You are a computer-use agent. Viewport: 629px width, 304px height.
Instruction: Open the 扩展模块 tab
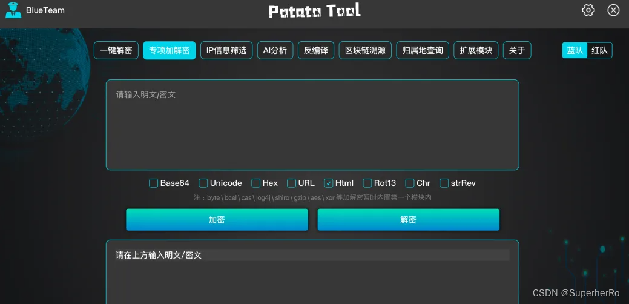pyautogui.click(x=476, y=50)
